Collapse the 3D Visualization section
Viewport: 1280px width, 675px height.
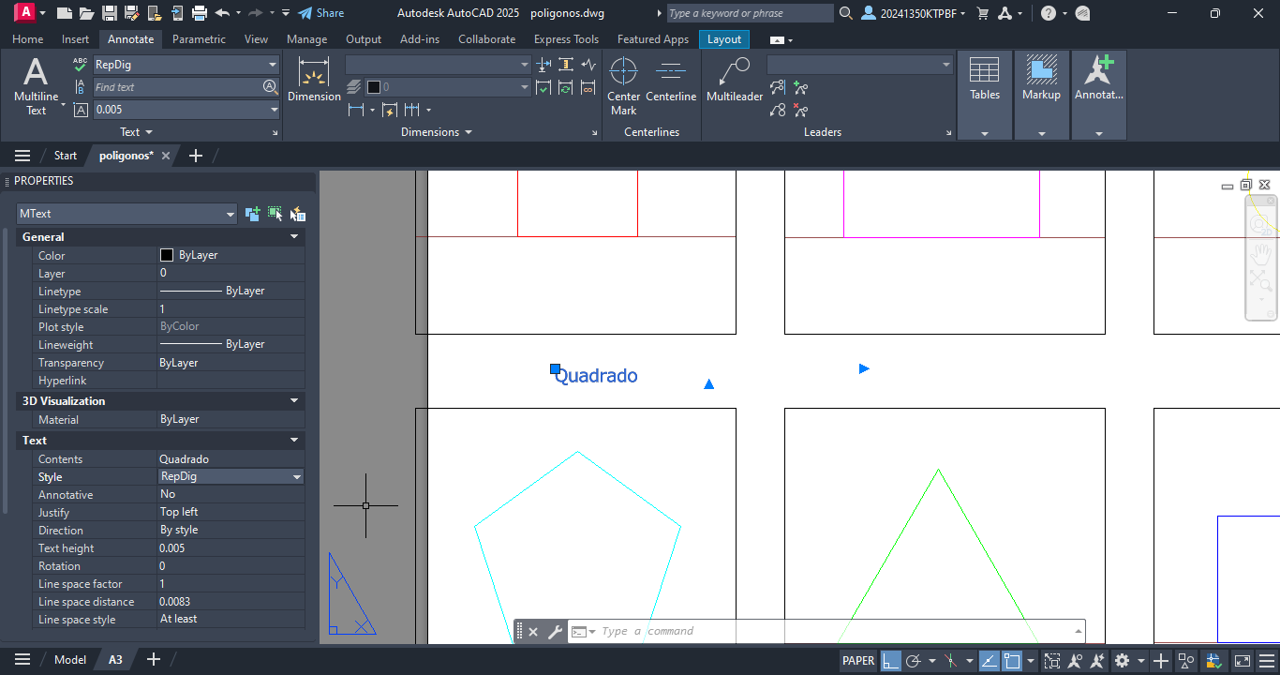[x=294, y=401]
